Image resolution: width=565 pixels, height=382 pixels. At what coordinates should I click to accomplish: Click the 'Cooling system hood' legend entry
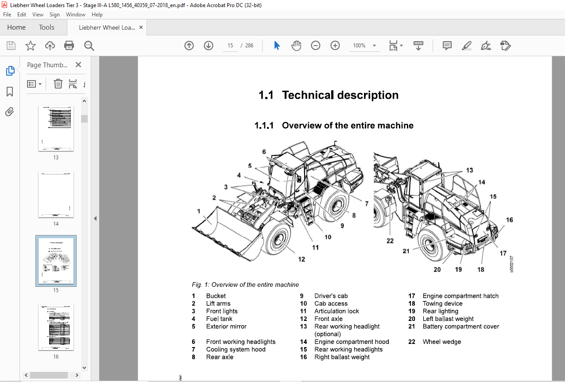click(236, 349)
